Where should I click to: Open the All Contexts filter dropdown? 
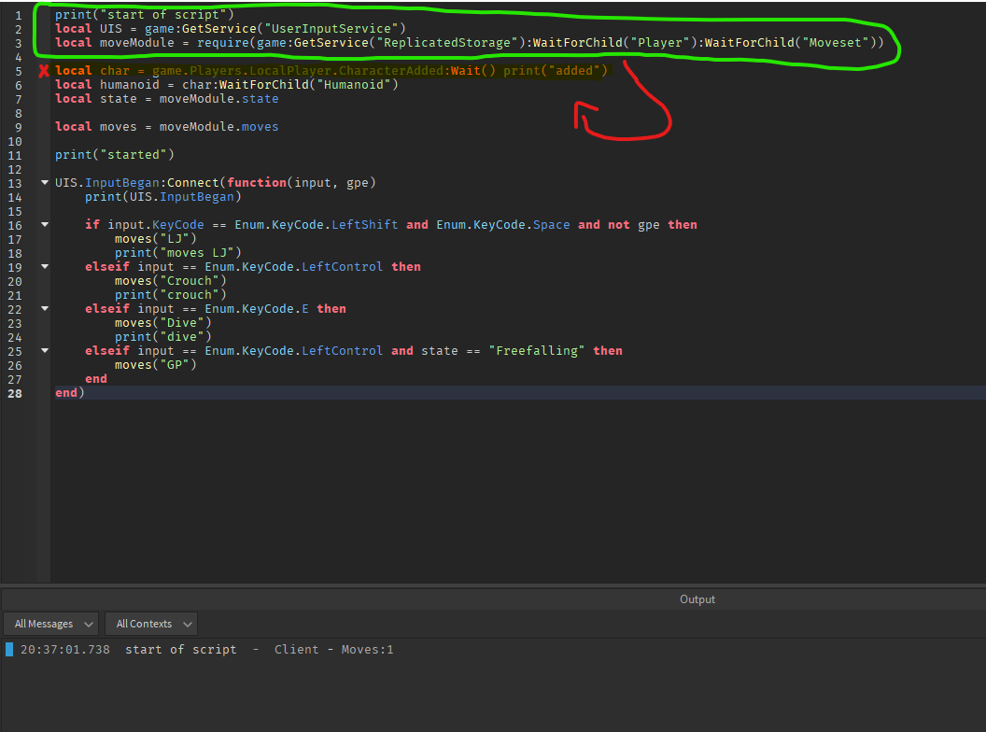coord(150,624)
